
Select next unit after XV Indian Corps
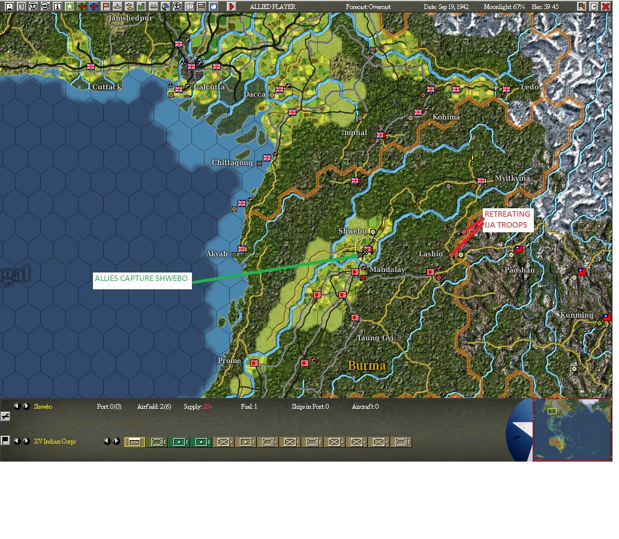coord(26,441)
